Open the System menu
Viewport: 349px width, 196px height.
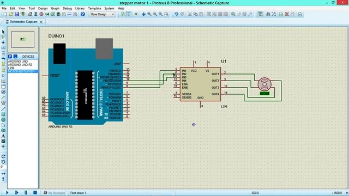coord(109,9)
